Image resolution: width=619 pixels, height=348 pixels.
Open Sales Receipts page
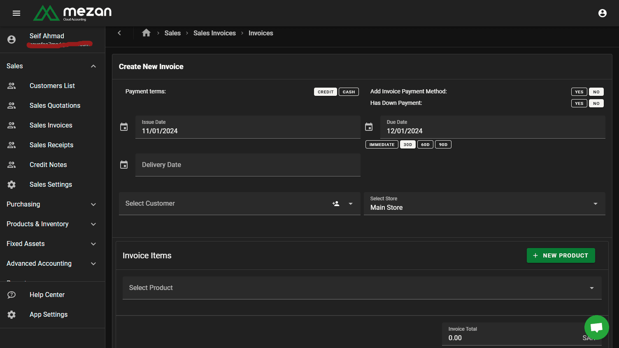pyautogui.click(x=51, y=145)
